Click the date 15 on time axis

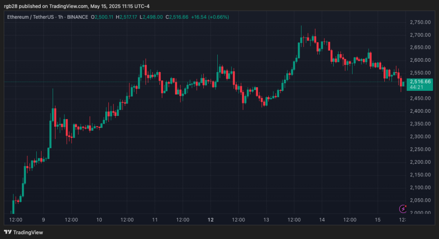378,220
